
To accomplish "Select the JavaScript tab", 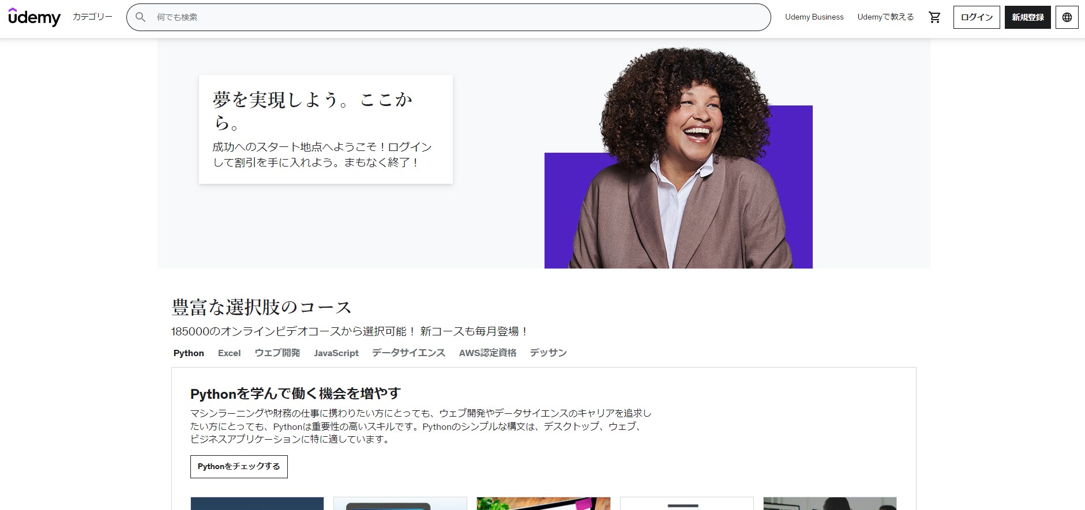I will point(336,353).
